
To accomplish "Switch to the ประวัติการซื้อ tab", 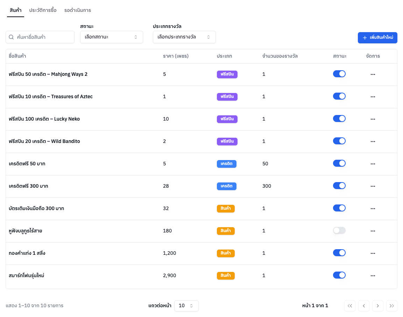I will tap(43, 10).
